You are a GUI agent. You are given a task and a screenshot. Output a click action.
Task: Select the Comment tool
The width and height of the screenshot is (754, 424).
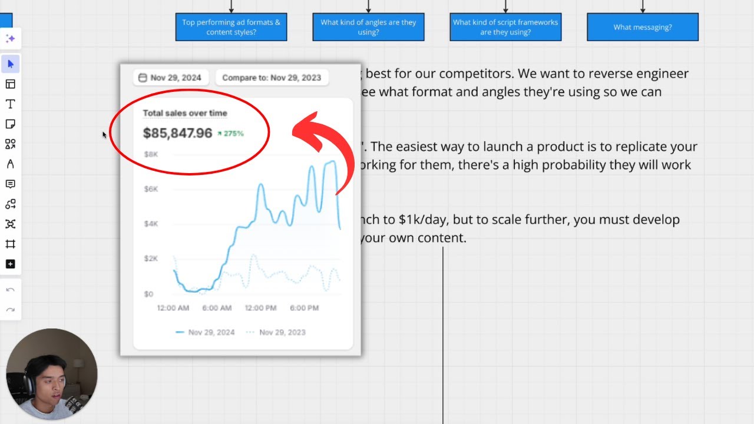click(10, 184)
